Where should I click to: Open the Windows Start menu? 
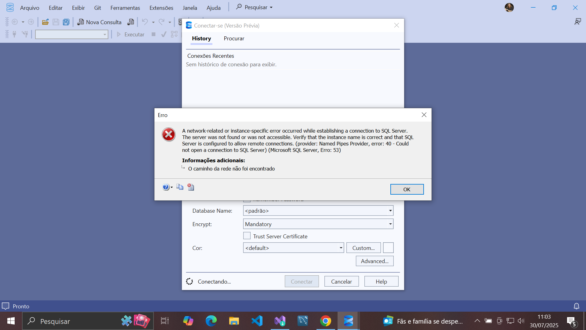[11, 321]
